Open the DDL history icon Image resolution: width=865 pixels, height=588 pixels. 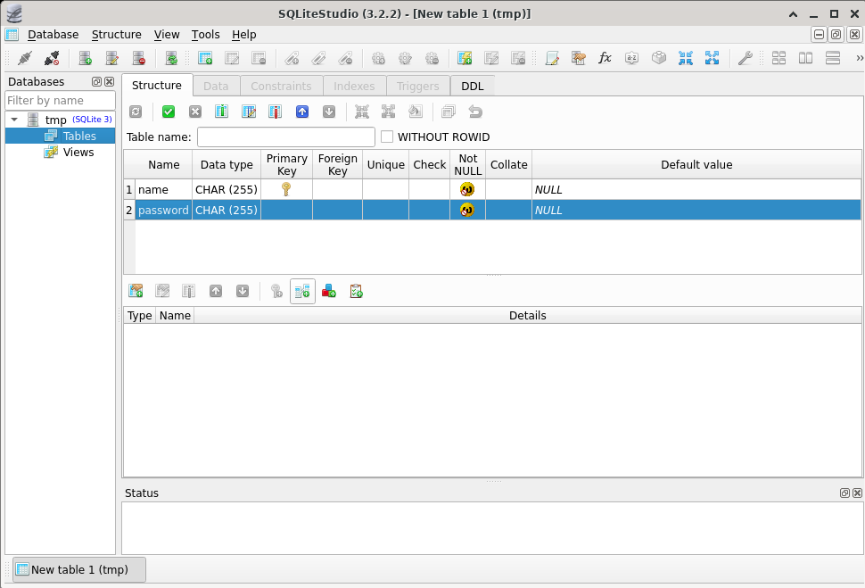click(578, 58)
